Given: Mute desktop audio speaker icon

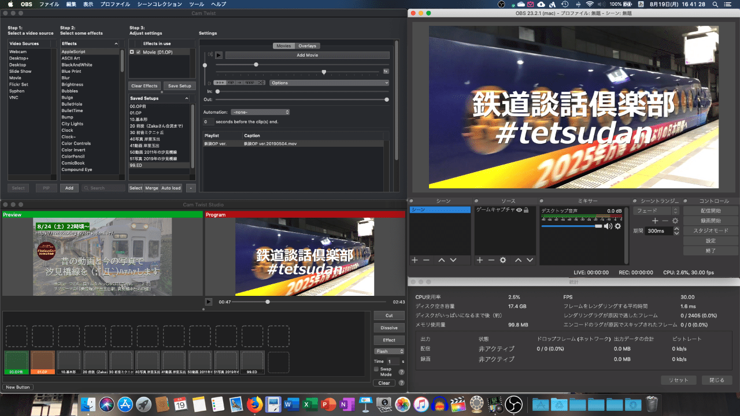Looking at the screenshot, I should point(608,226).
